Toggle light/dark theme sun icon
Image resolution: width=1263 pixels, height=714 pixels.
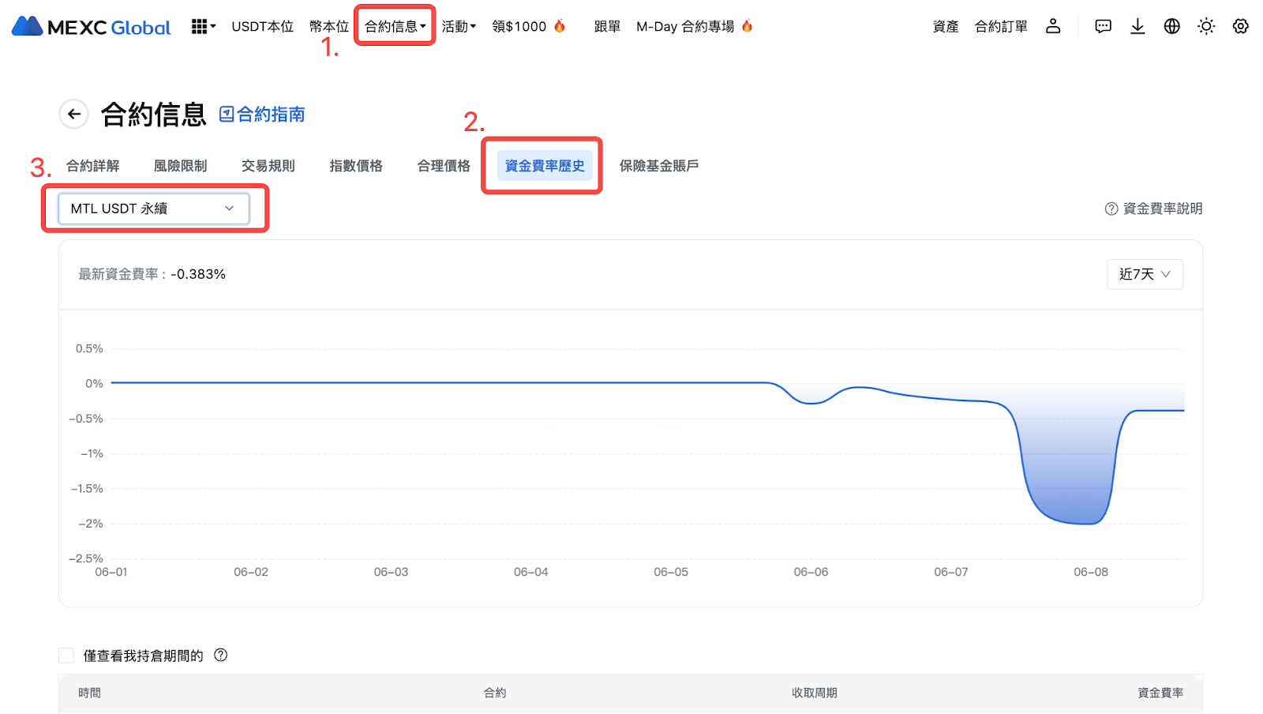pyautogui.click(x=1206, y=26)
